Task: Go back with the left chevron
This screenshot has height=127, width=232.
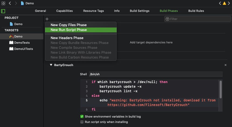Action: pyautogui.click(x=10, y=3)
